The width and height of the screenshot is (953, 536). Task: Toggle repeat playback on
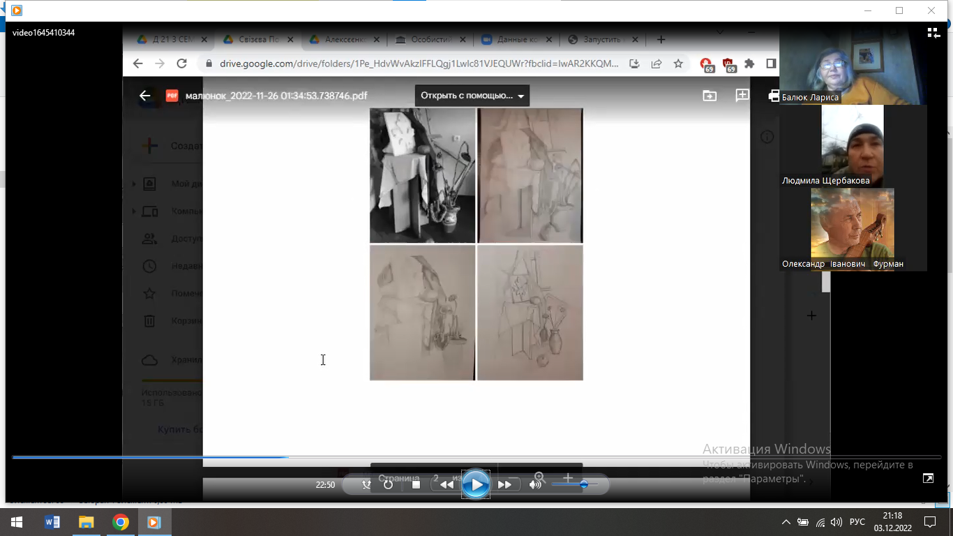tap(389, 484)
